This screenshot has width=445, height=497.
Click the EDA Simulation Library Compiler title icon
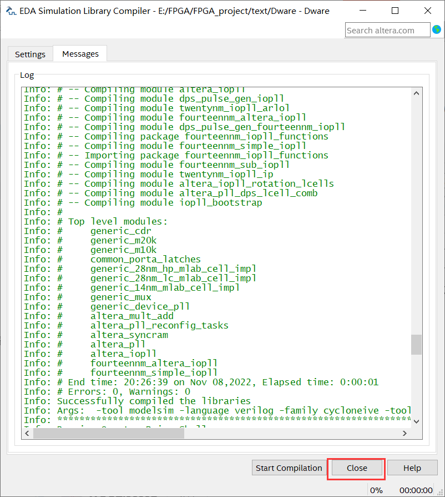click(x=11, y=11)
